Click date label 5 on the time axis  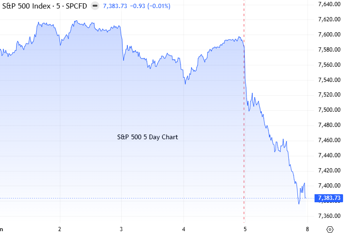245,229
